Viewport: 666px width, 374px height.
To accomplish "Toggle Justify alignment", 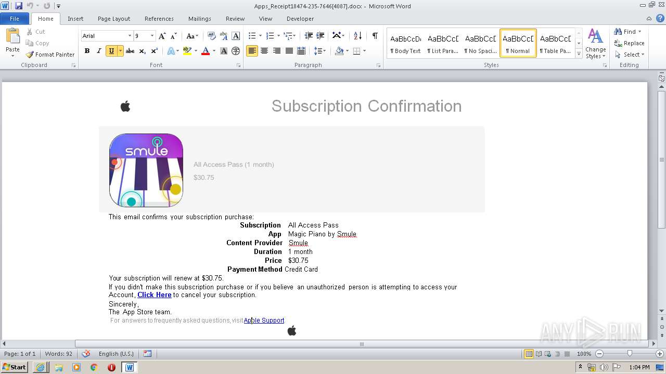I will [x=289, y=51].
